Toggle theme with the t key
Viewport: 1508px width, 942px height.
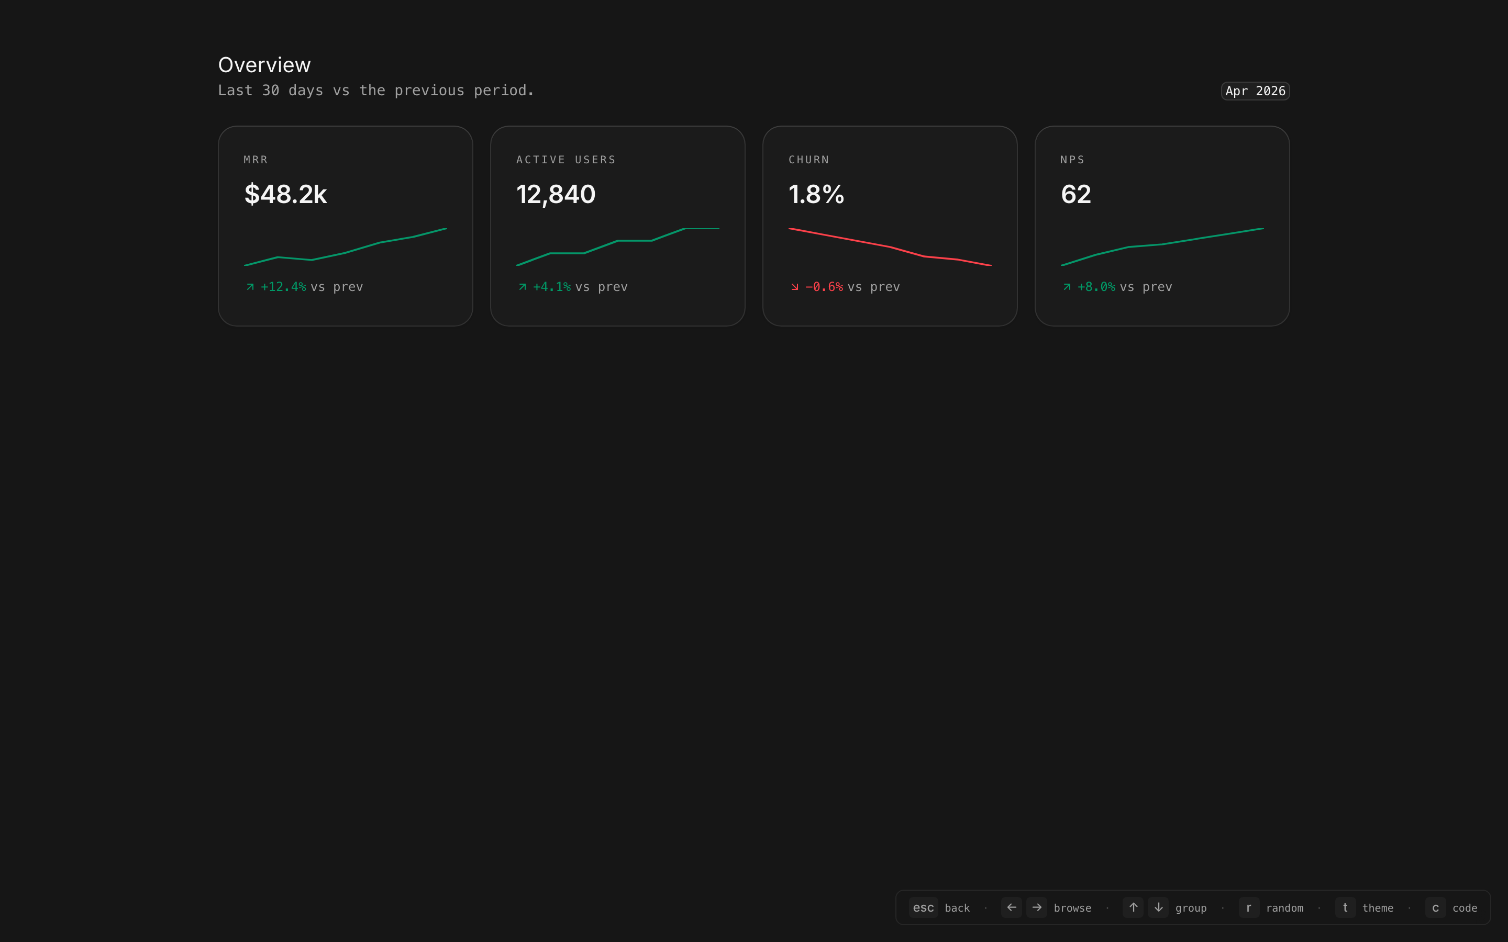[1345, 908]
